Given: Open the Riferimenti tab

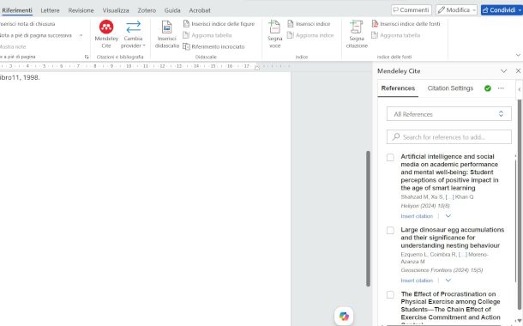Looking at the screenshot, I should tap(17, 10).
